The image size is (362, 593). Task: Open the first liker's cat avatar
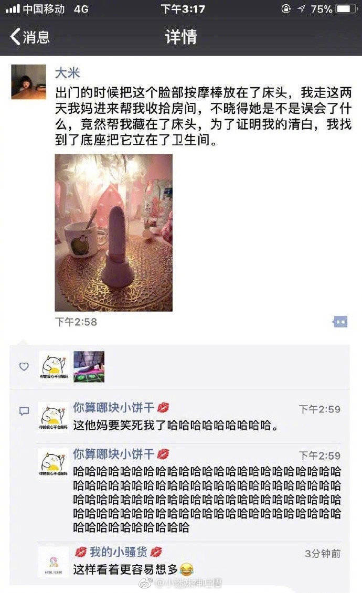54,366
